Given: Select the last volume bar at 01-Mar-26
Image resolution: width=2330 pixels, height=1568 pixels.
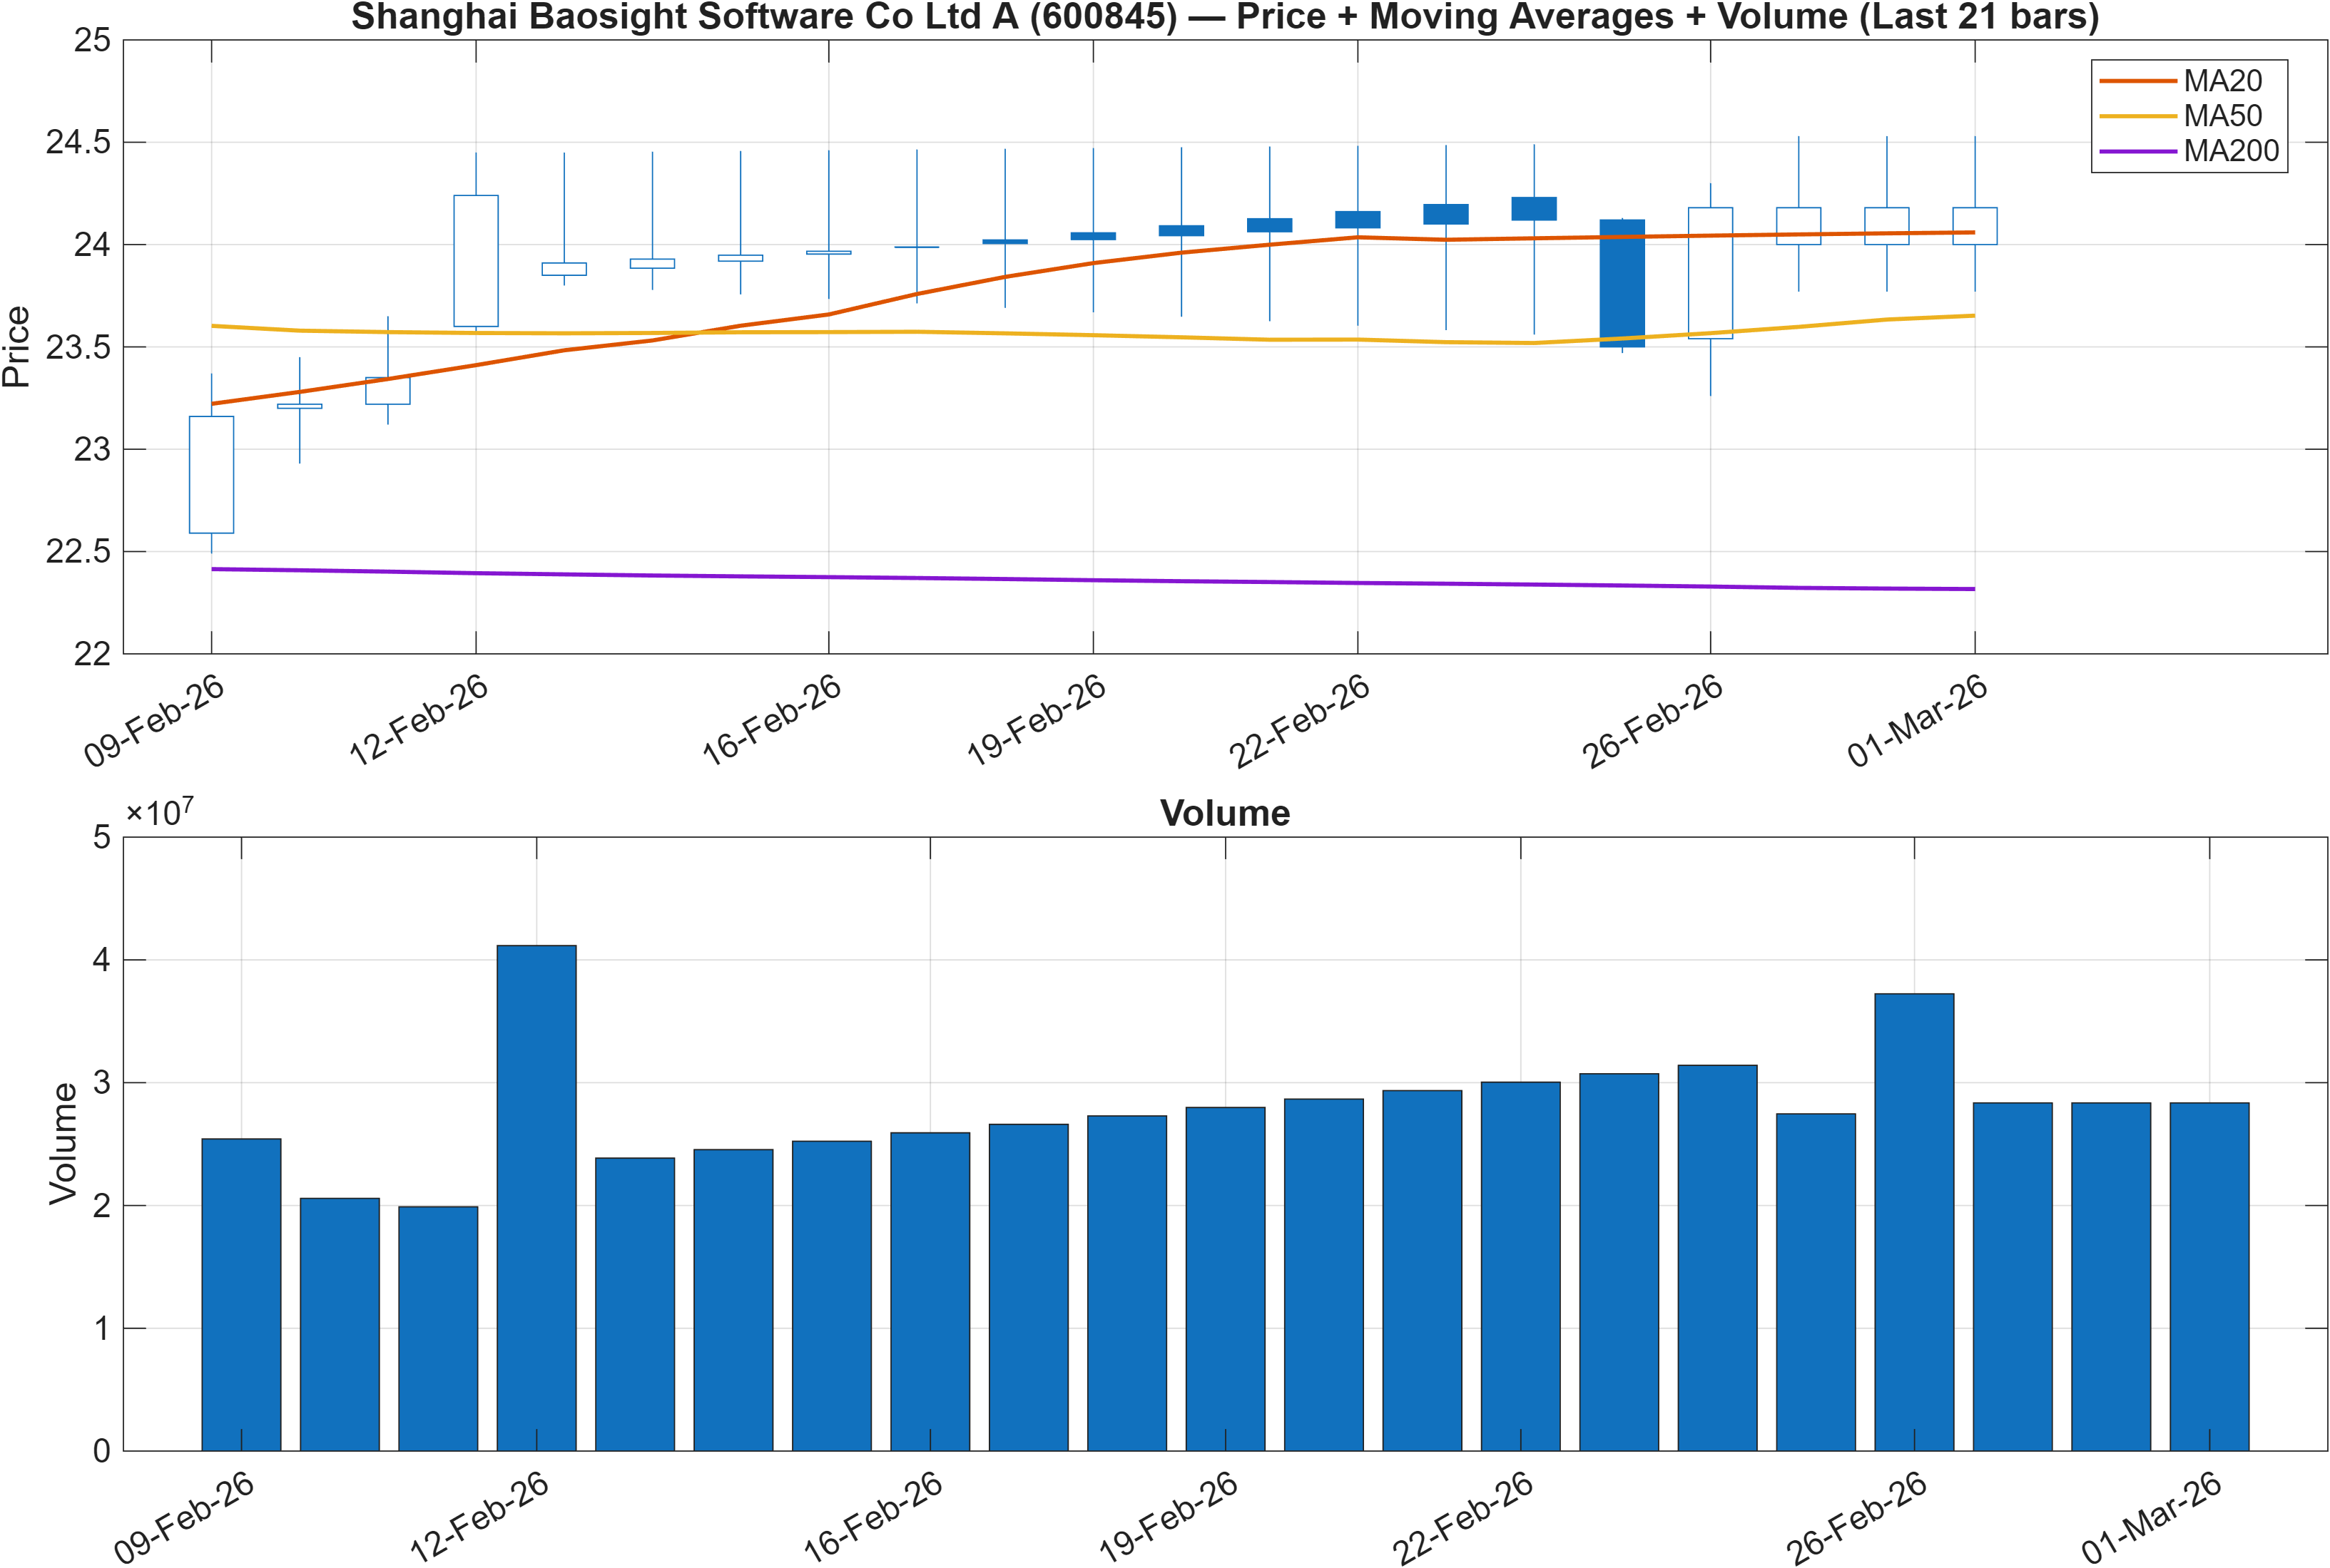Looking at the screenshot, I should point(2209,1277).
